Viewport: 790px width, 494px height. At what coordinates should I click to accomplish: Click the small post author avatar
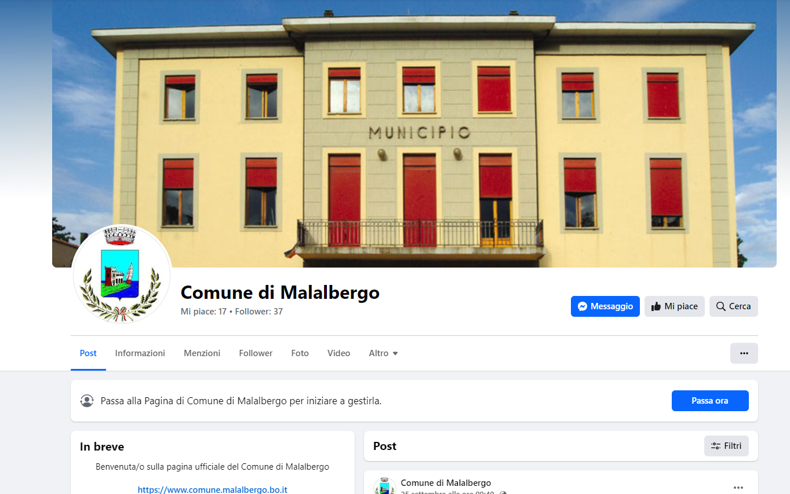click(385, 486)
